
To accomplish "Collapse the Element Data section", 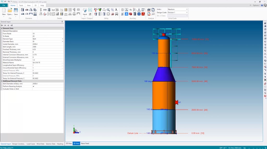I will 2,28.
